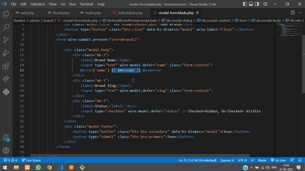Open File Explorer from taskbar
Screen dimensions: 305x171
click(x=16, y=167)
